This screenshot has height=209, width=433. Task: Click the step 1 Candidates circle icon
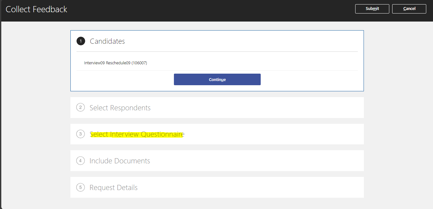coord(81,41)
